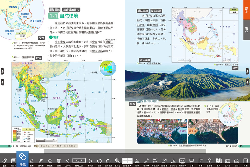The height and width of the screenshot is (167, 250).
Task: Click the right-edge left-pointing arrow tab
Action: 247,82
